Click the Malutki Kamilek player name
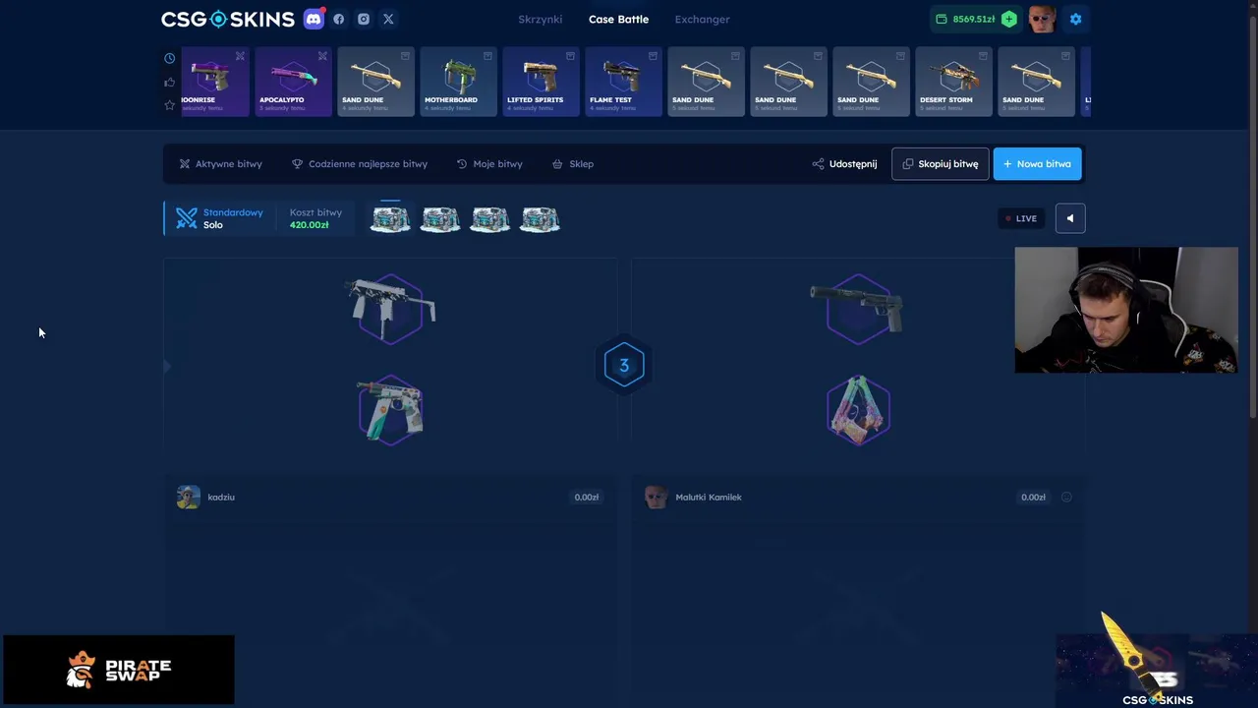Screen dimensions: 1258x708 click(x=709, y=498)
